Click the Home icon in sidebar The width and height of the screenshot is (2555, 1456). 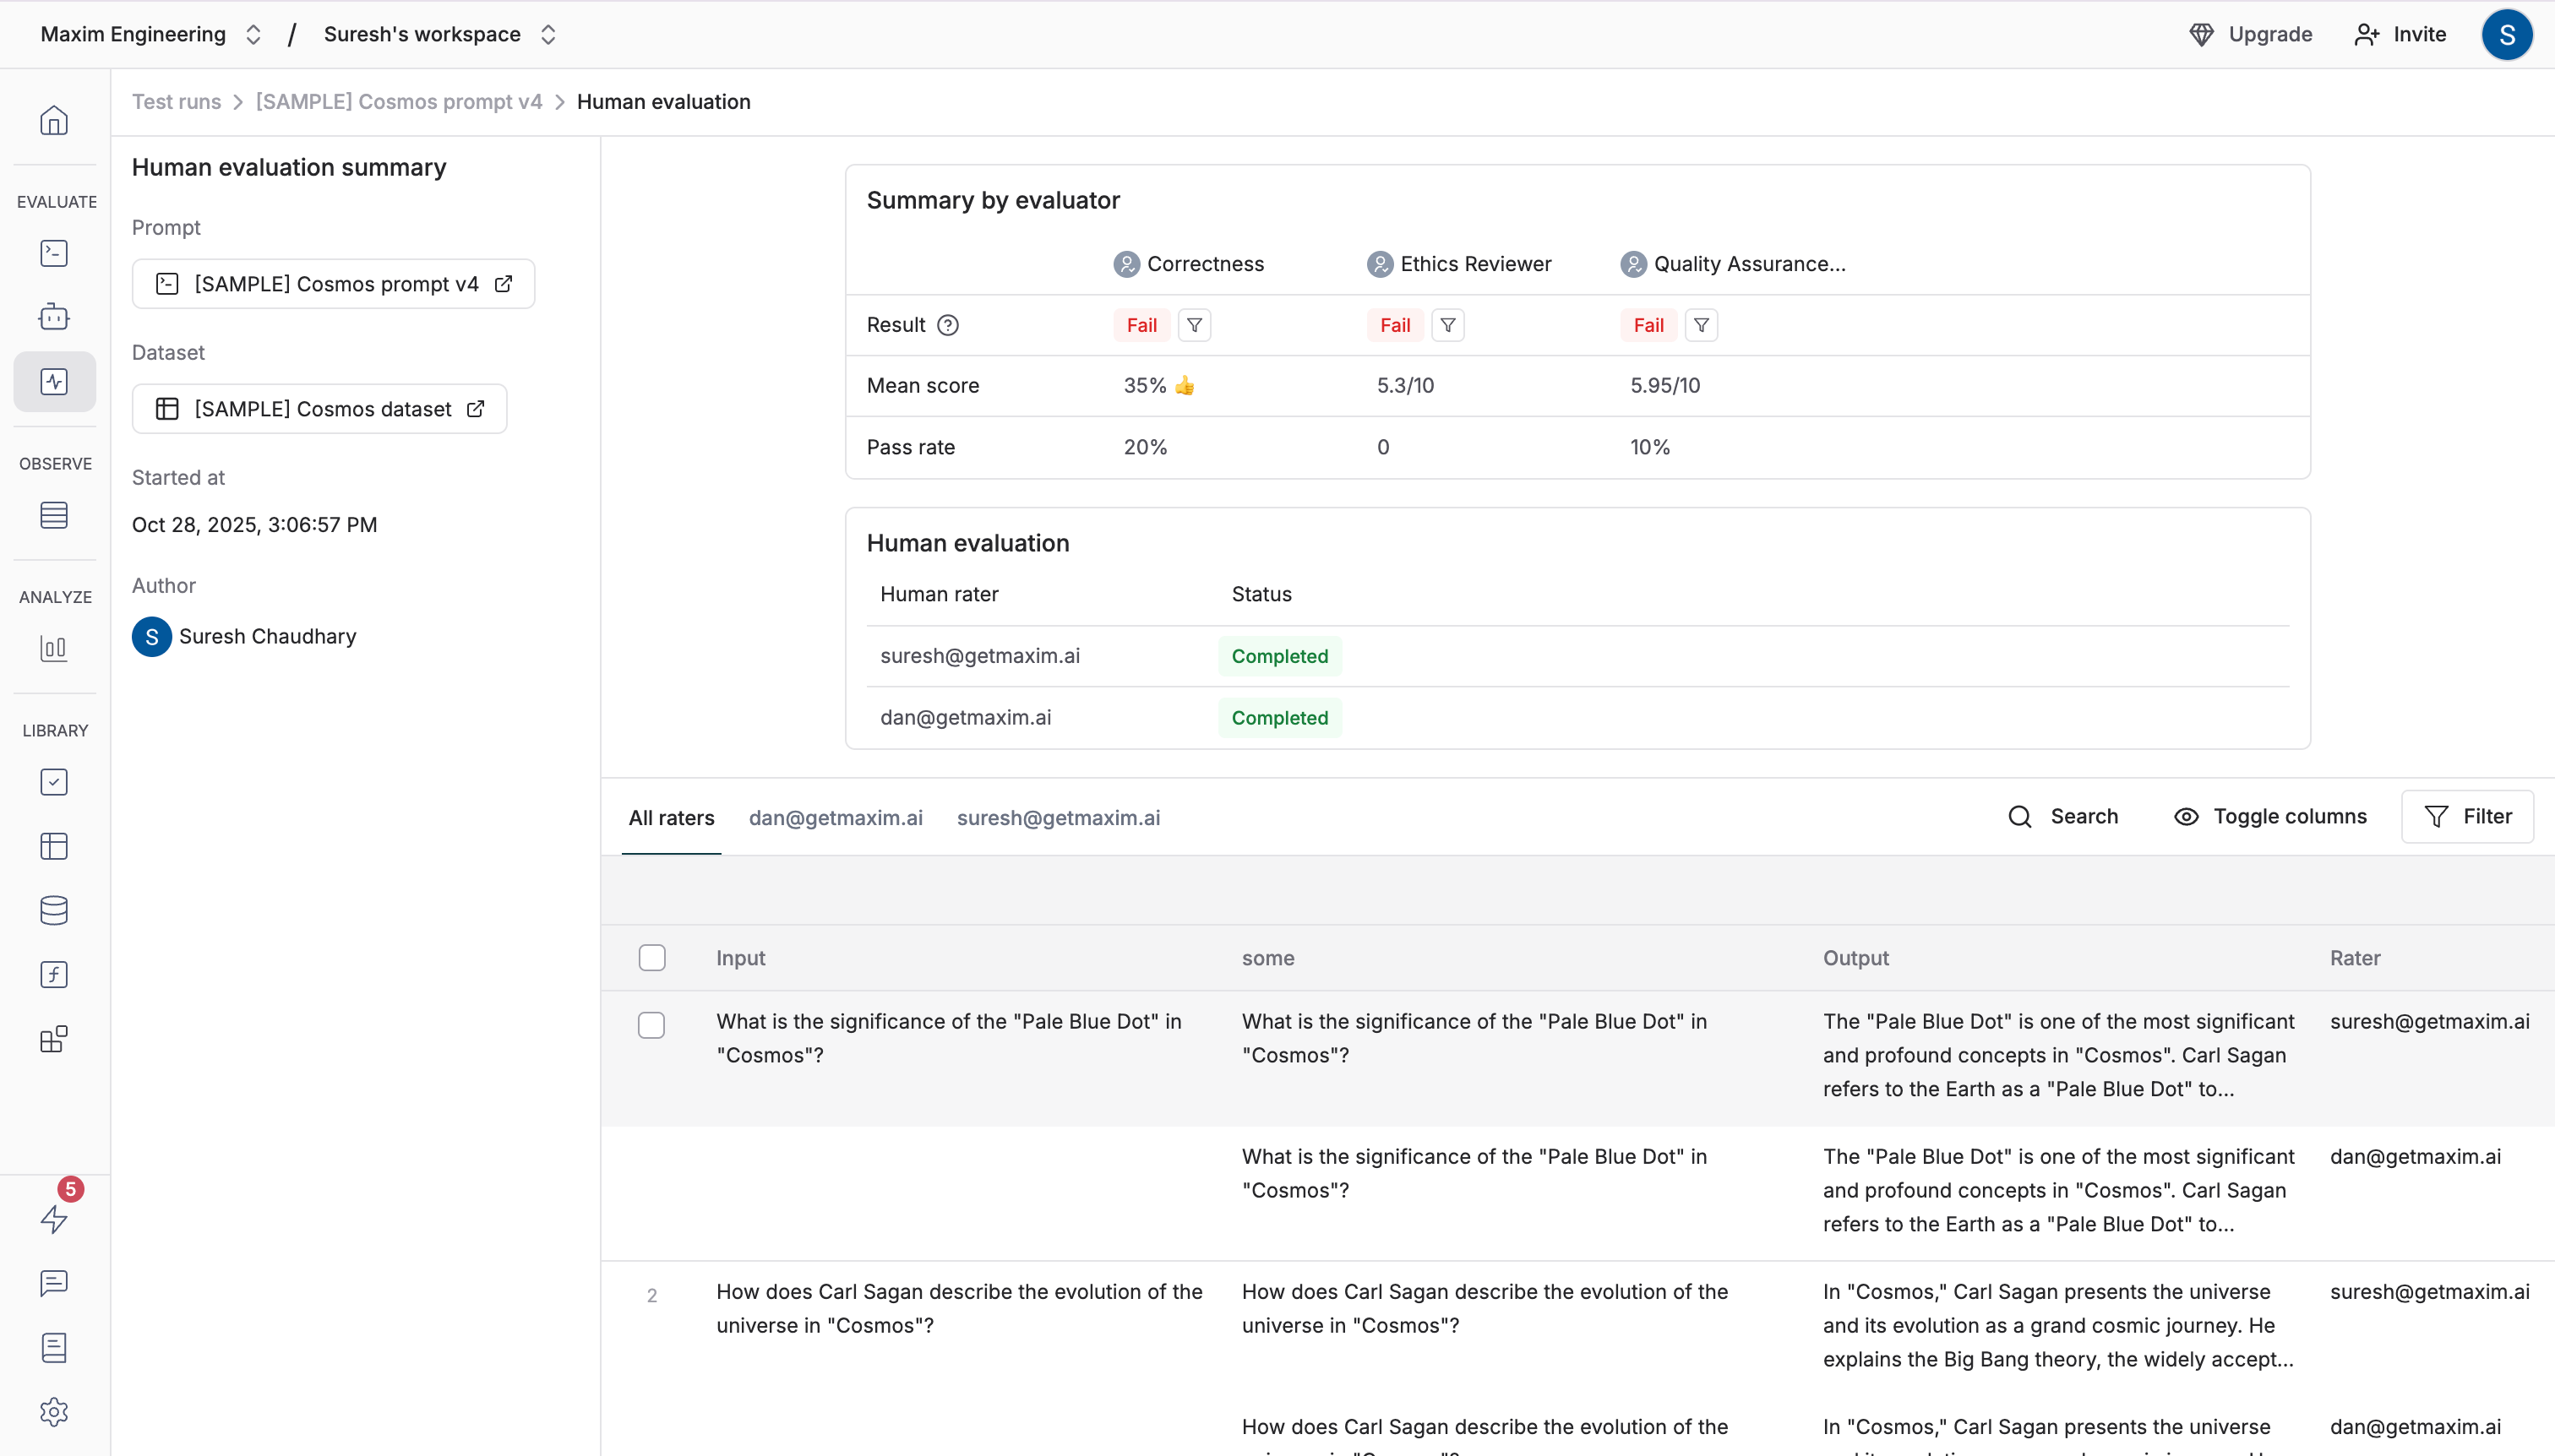[54, 121]
